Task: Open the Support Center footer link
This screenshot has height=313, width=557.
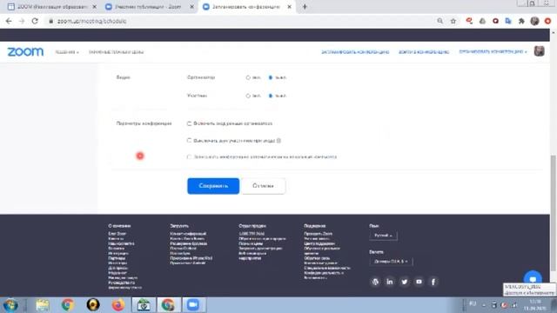Action: pos(319,243)
